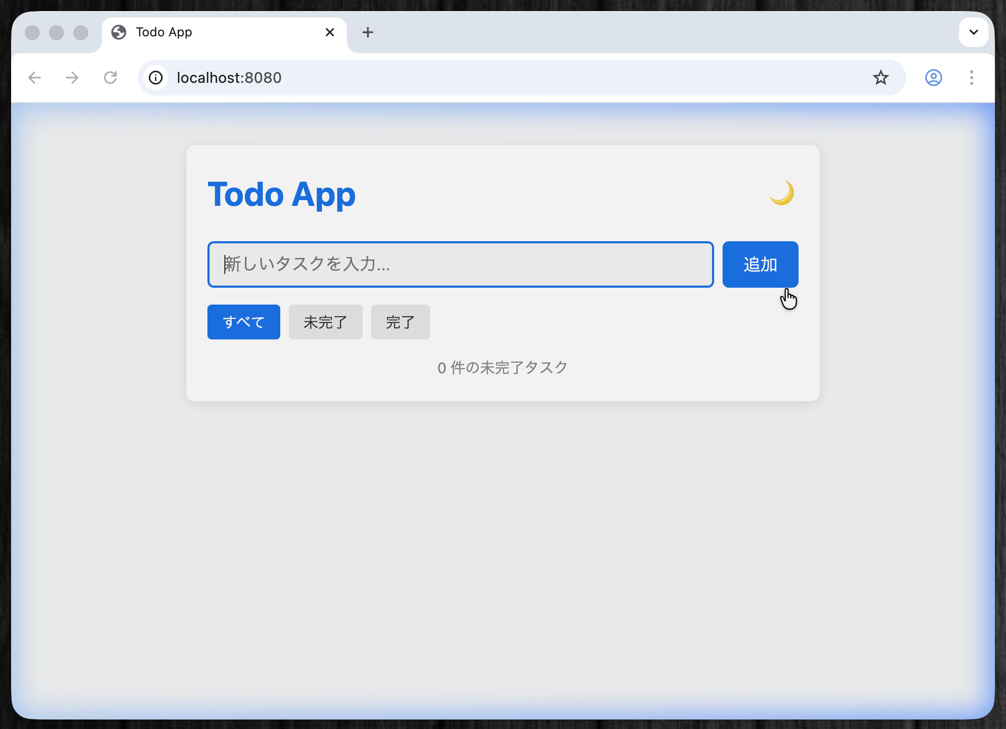The image size is (1006, 729).
Task: Reload the current page
Action: pos(110,78)
